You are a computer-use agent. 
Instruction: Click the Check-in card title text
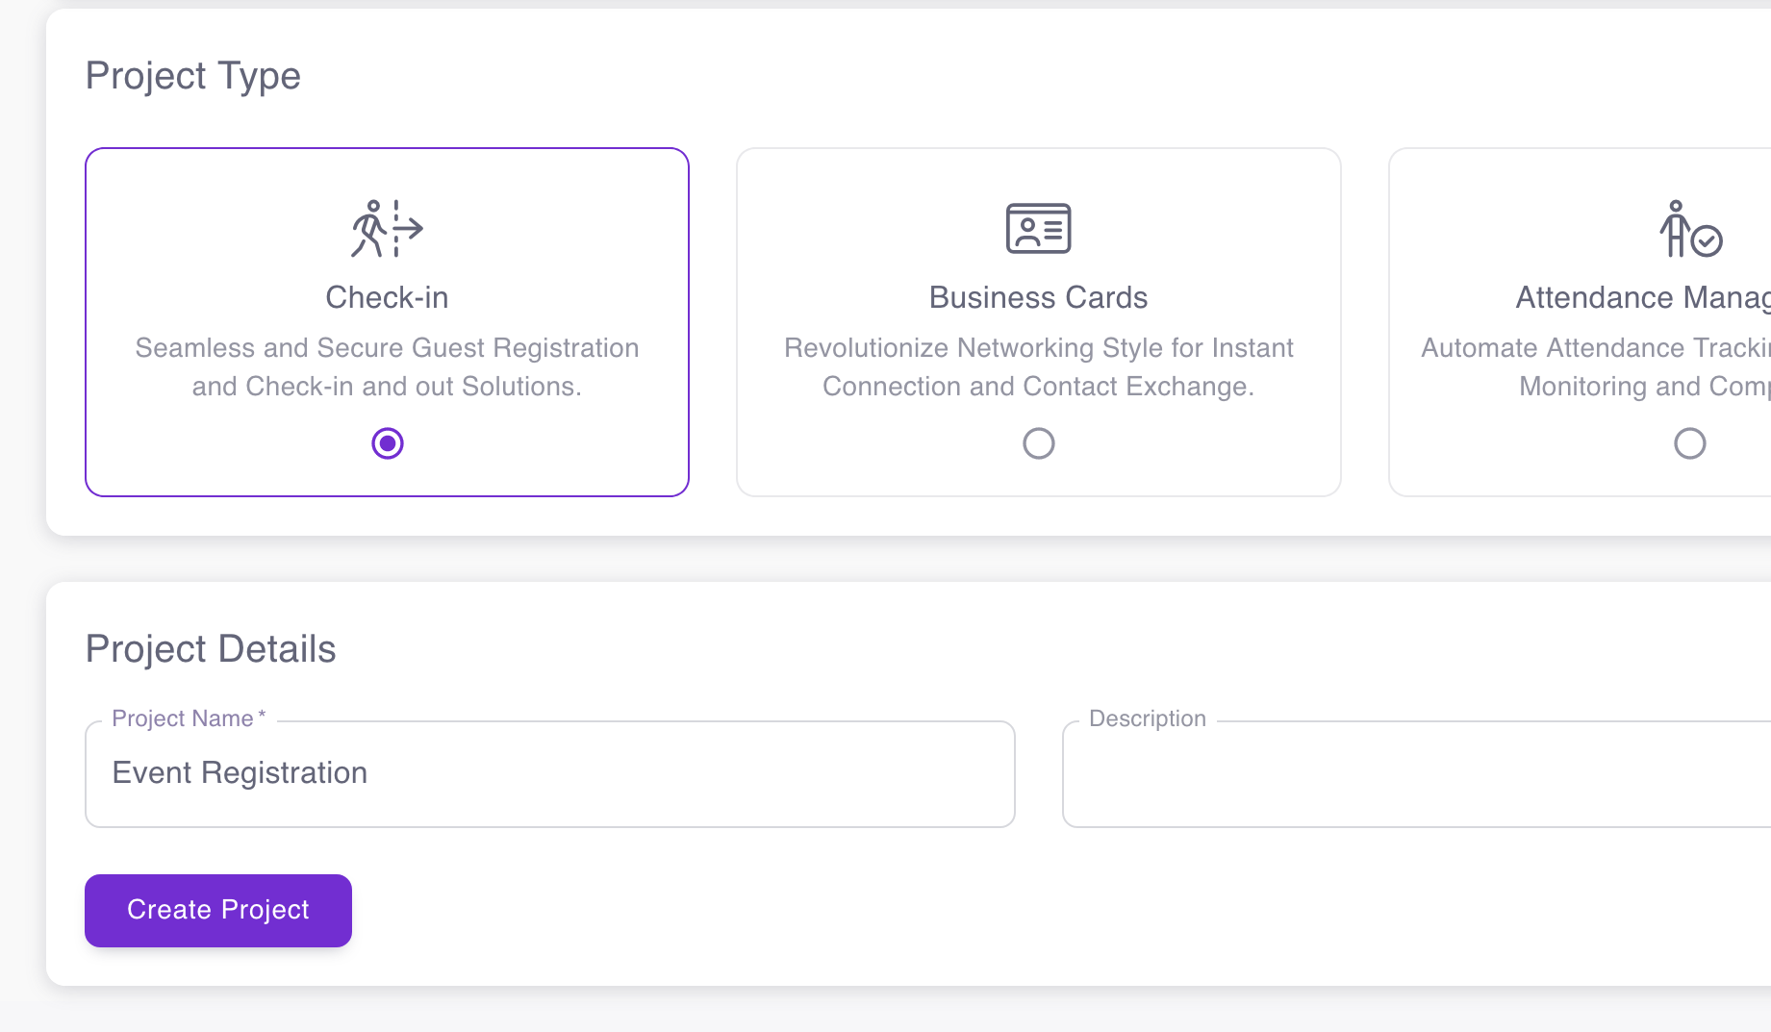[387, 297]
